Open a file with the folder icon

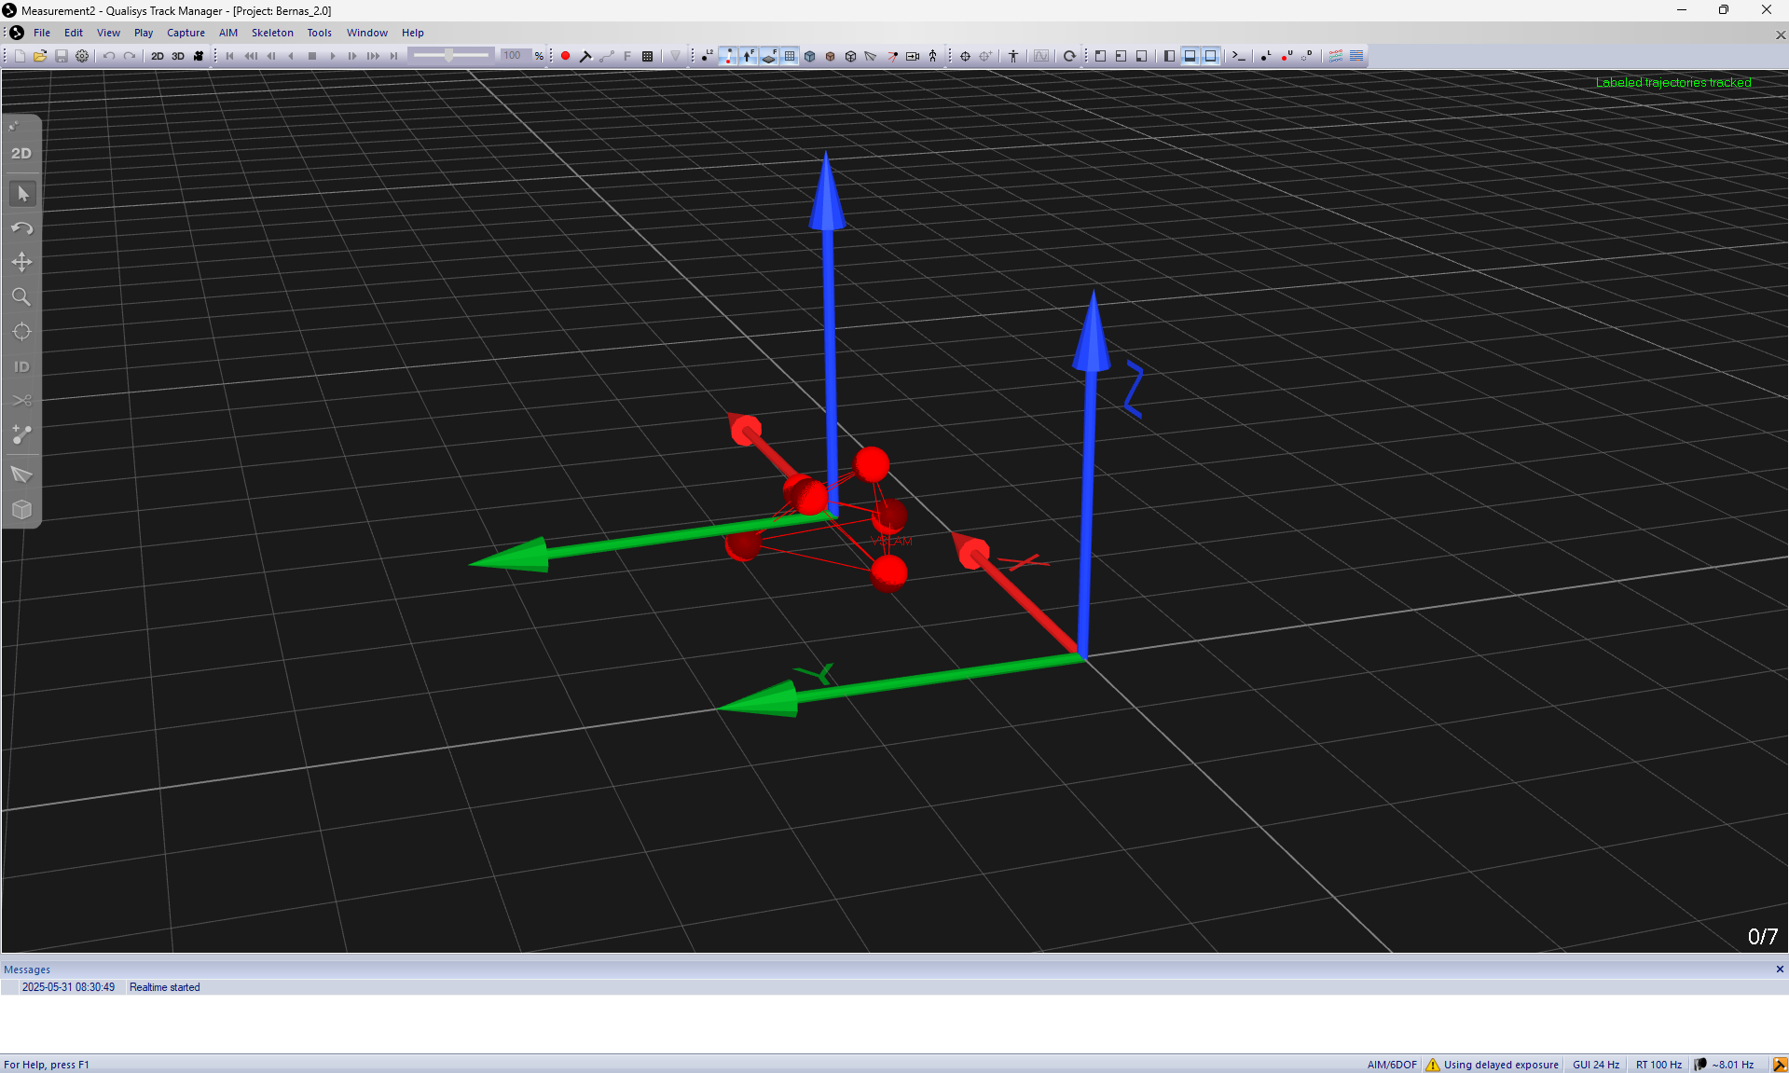40,56
